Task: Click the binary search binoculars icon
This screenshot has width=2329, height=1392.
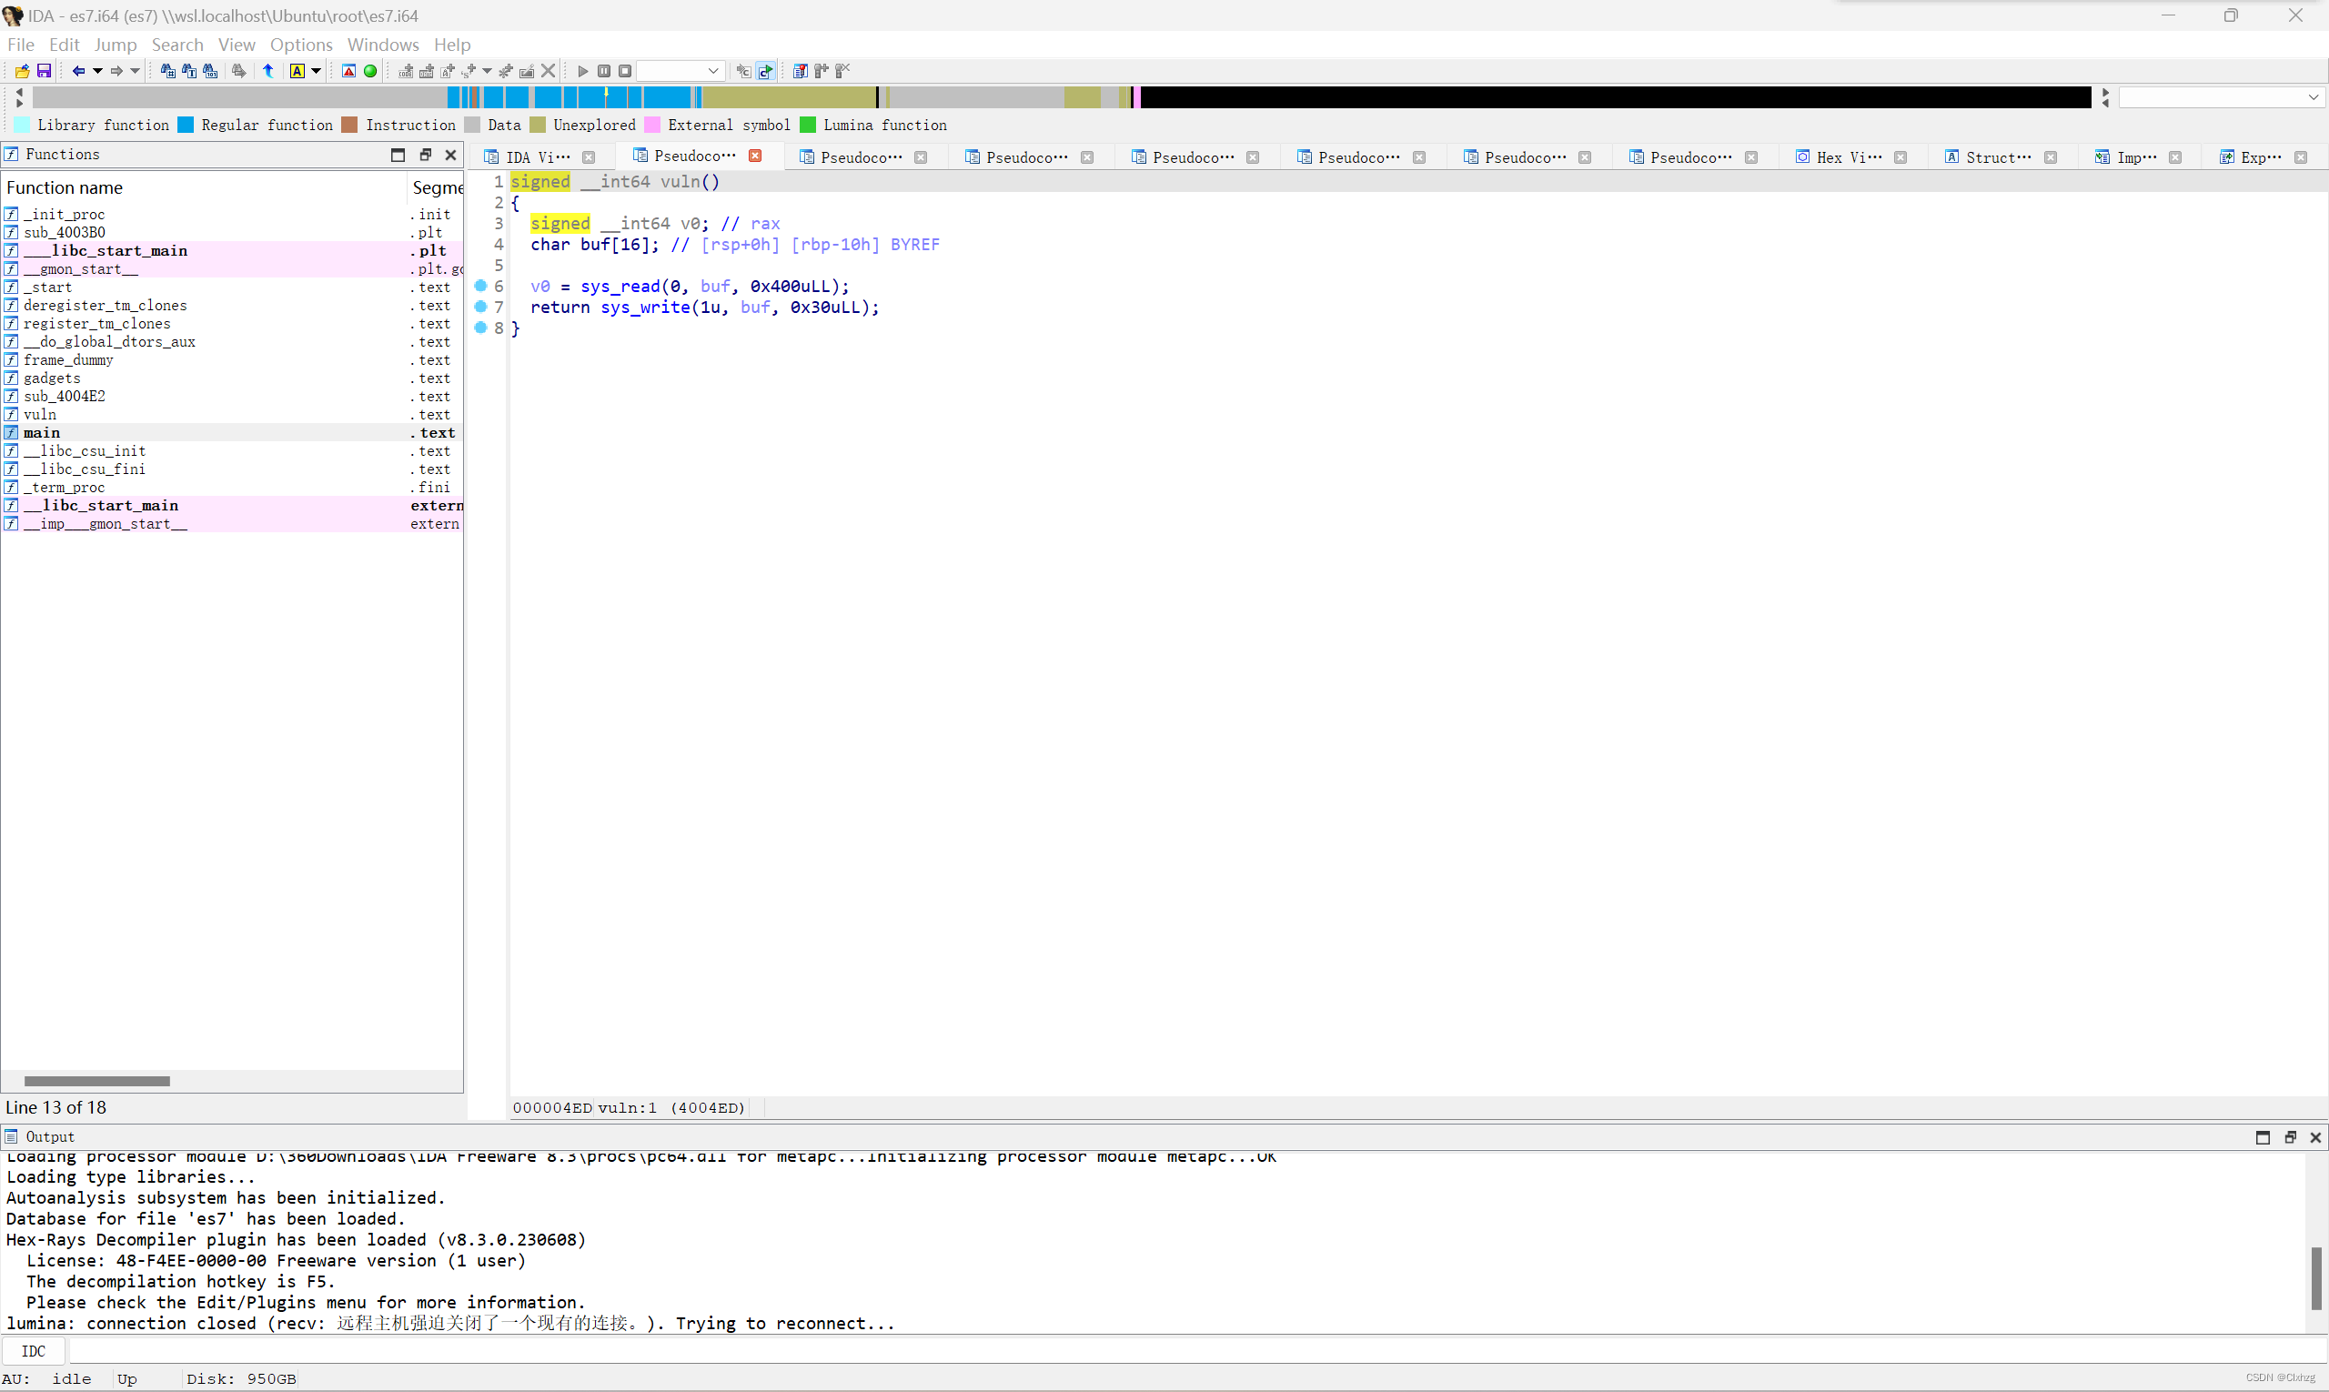Action: 210,71
